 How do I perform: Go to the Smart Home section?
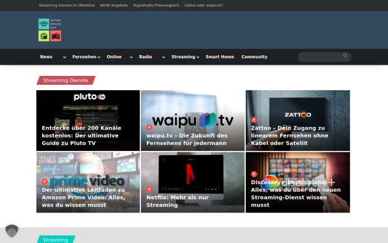[220, 57]
